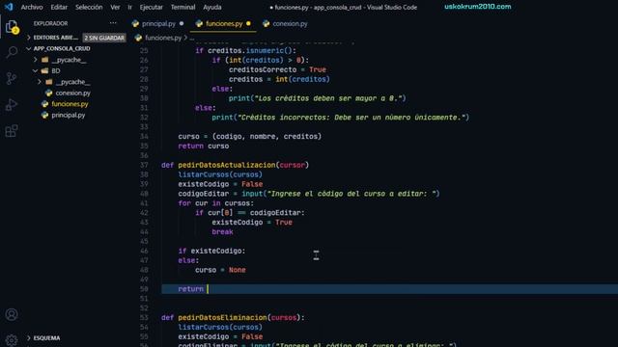This screenshot has height=347, width=618.
Task: Click the 'curso = (codigo, nombre, creditos)' line
Action: point(250,136)
